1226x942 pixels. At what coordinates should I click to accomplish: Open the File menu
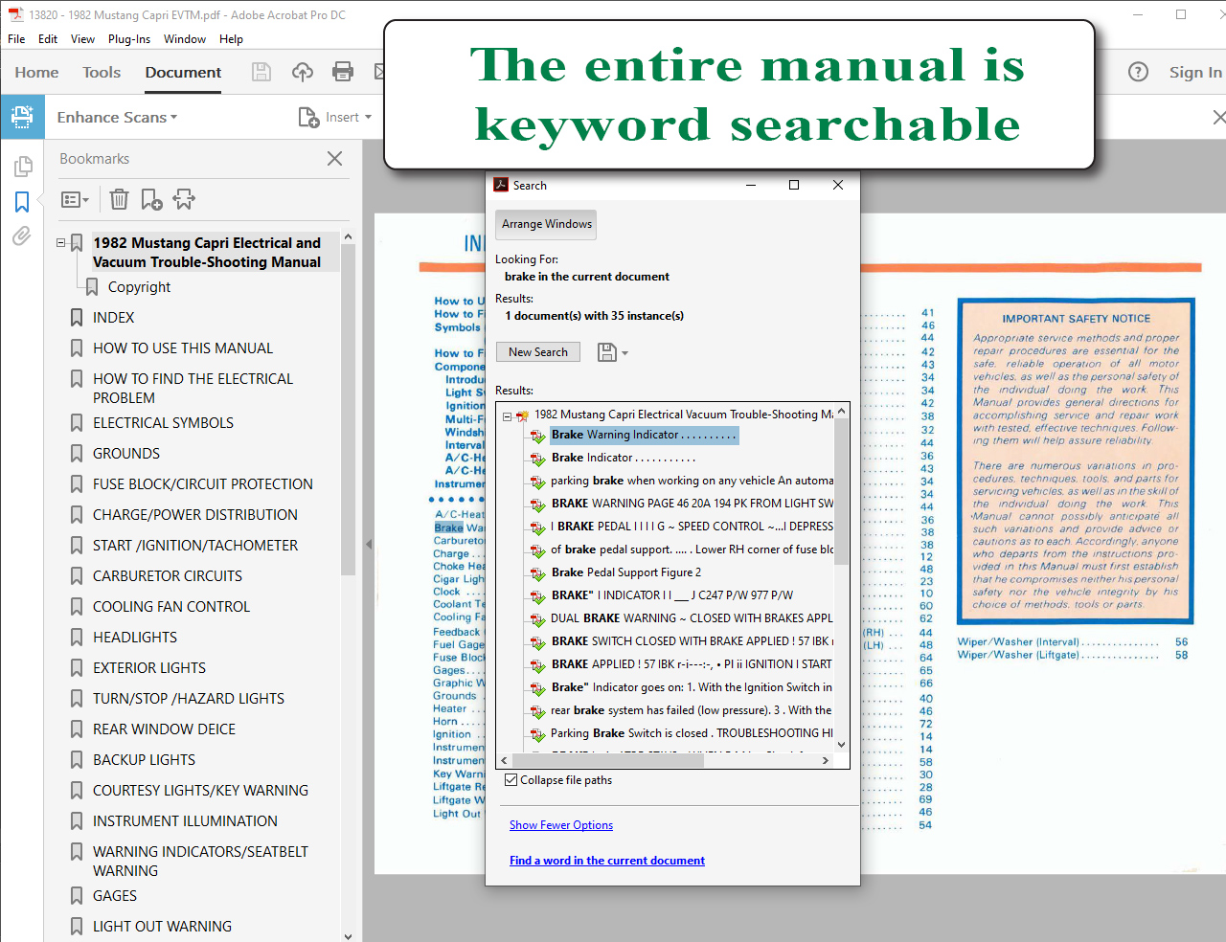click(16, 39)
